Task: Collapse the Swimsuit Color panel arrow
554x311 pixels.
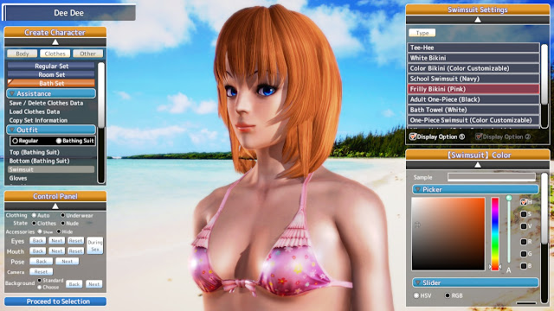Action: coord(477,165)
